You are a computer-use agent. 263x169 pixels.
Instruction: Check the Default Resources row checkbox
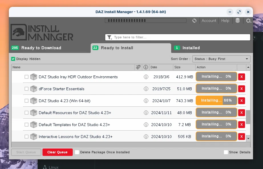(26, 113)
